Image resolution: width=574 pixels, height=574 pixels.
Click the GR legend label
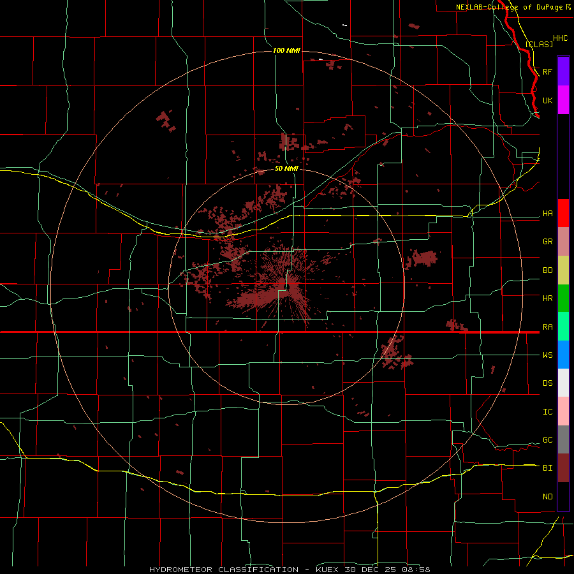pyautogui.click(x=548, y=242)
